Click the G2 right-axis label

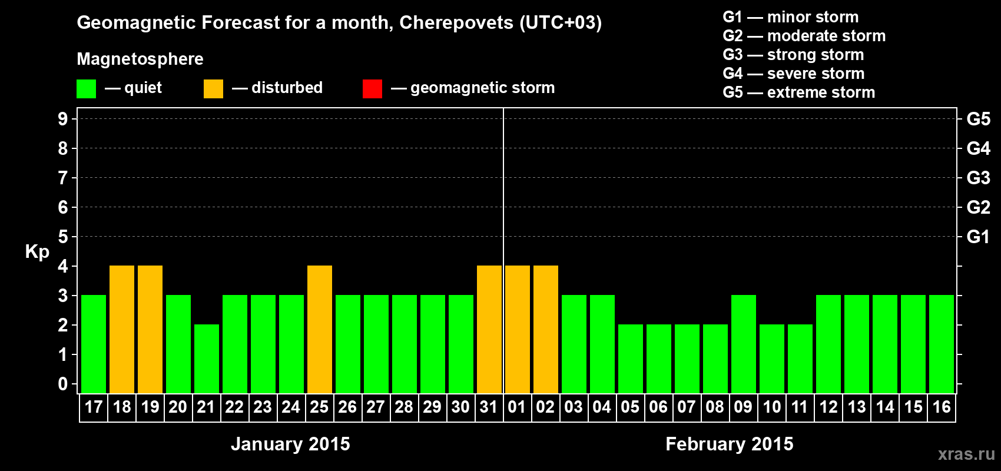click(x=978, y=207)
